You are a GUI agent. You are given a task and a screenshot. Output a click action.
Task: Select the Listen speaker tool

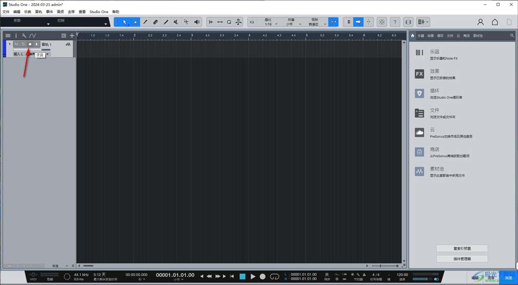click(x=197, y=22)
